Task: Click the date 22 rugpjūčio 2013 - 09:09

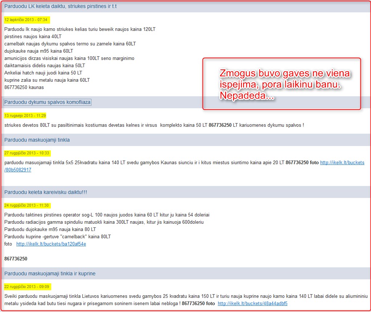Action: pos(27,287)
